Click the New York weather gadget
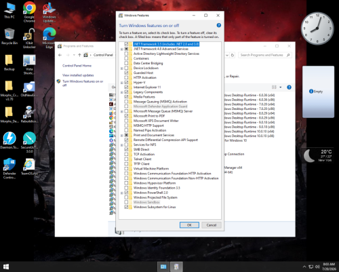Viewport: 339px width, 272px height. coord(318,155)
